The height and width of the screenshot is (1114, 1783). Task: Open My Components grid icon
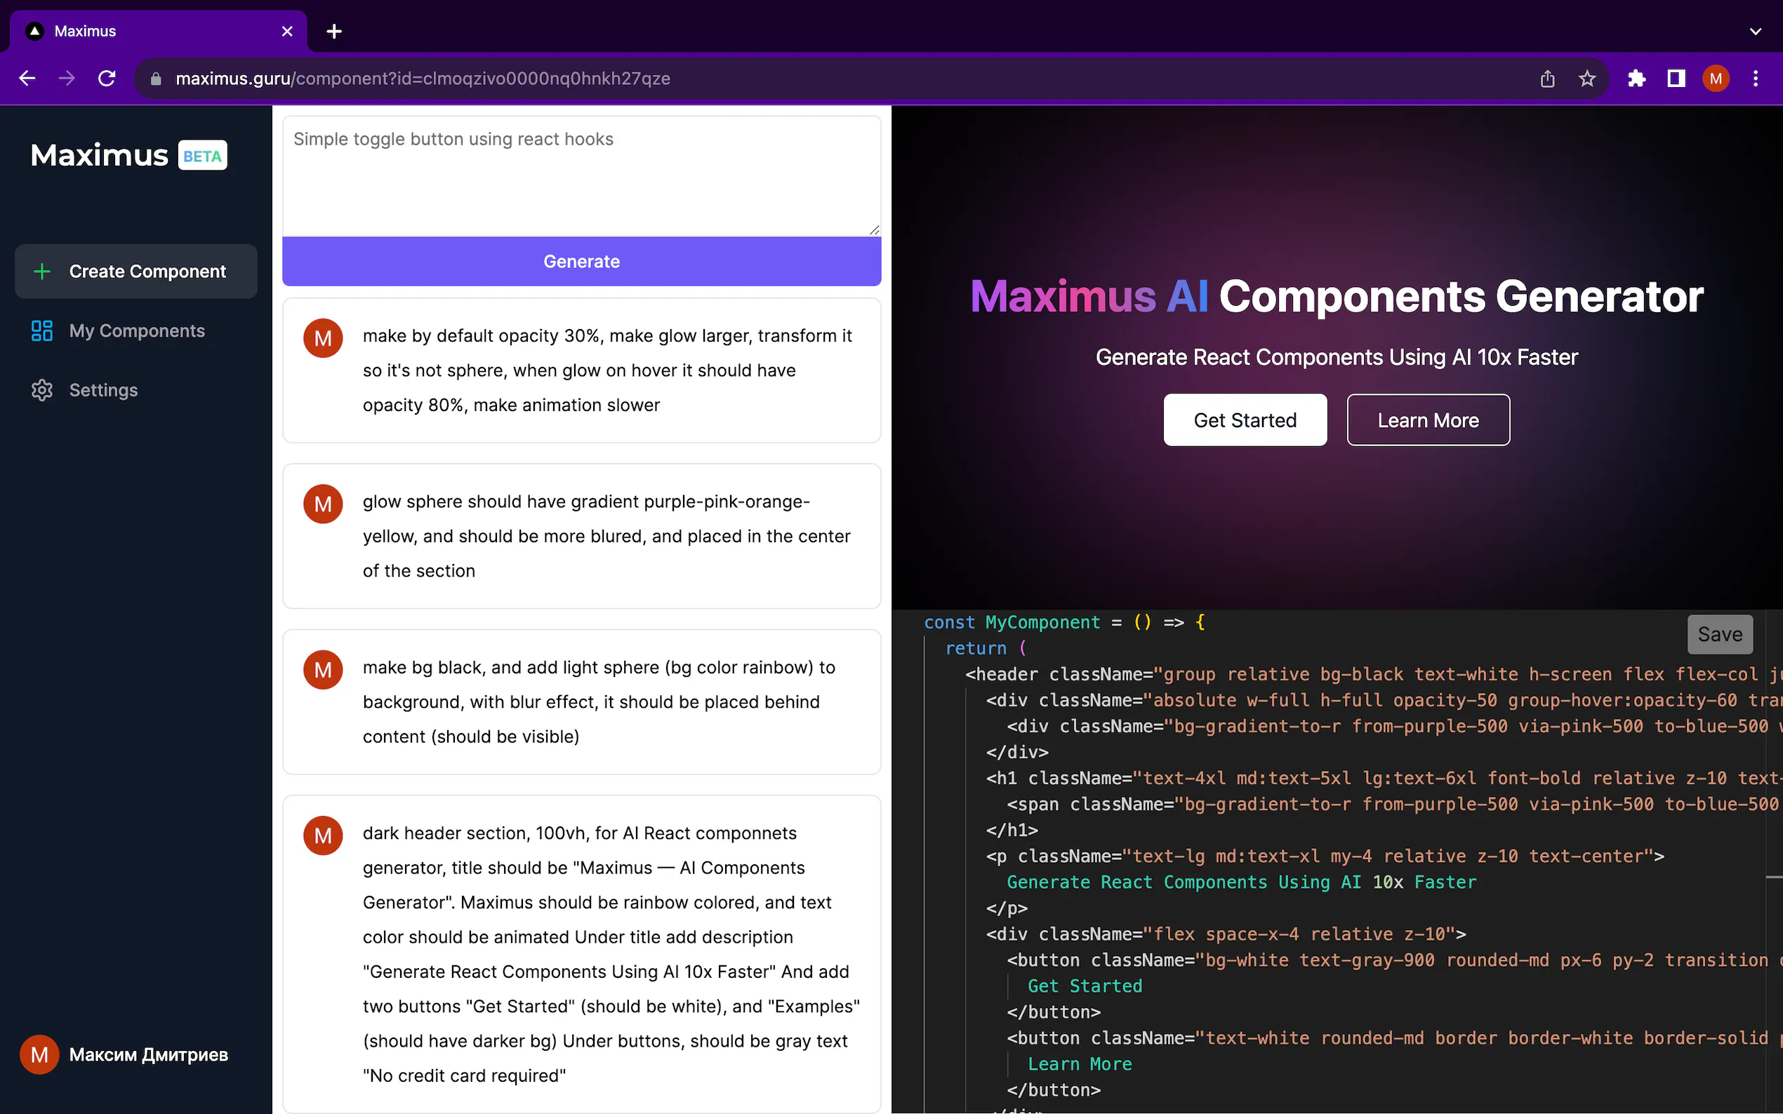click(42, 331)
